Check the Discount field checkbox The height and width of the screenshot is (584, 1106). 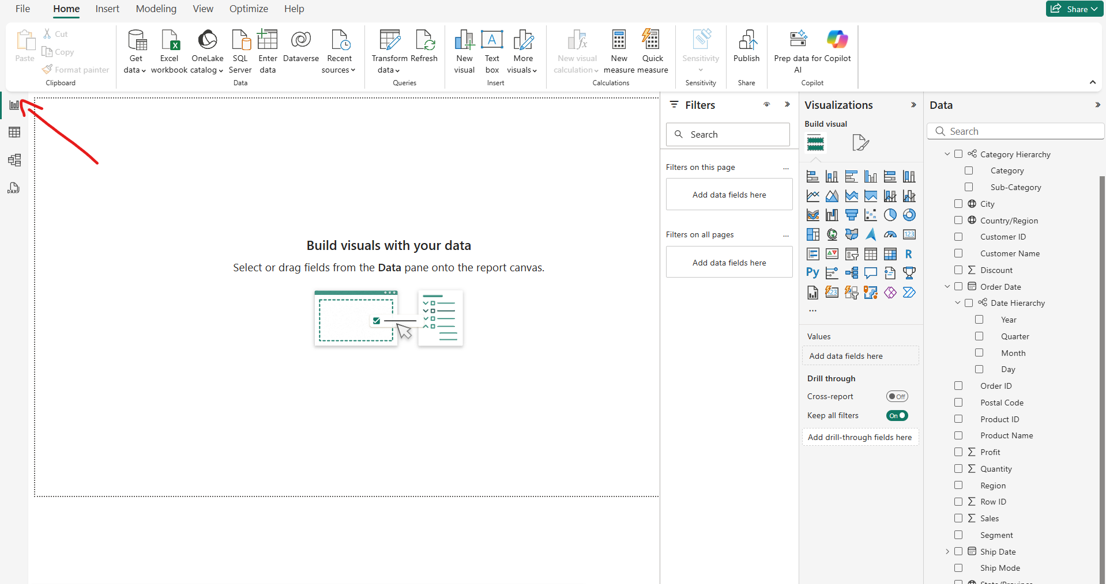coord(958,270)
